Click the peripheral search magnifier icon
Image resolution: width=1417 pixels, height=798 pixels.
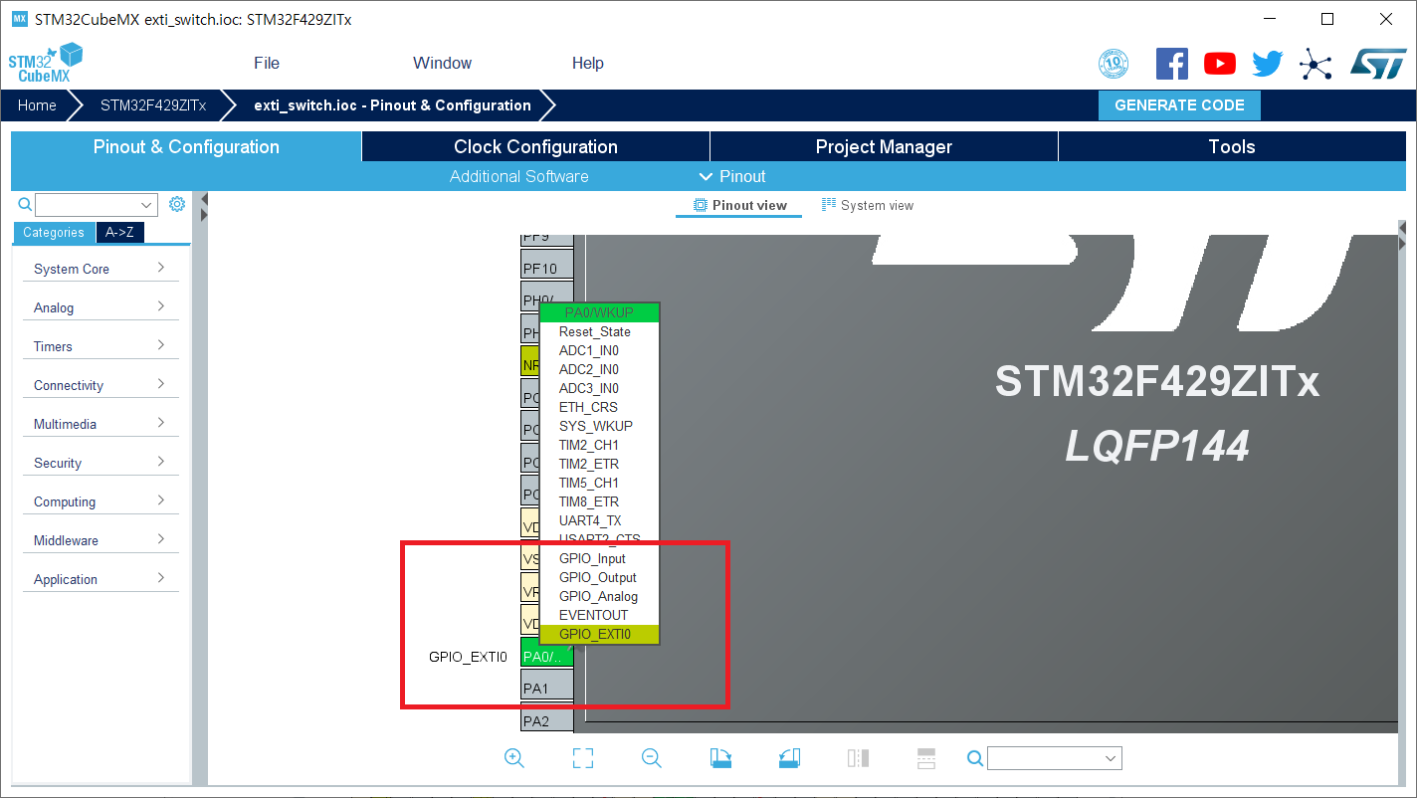point(26,204)
